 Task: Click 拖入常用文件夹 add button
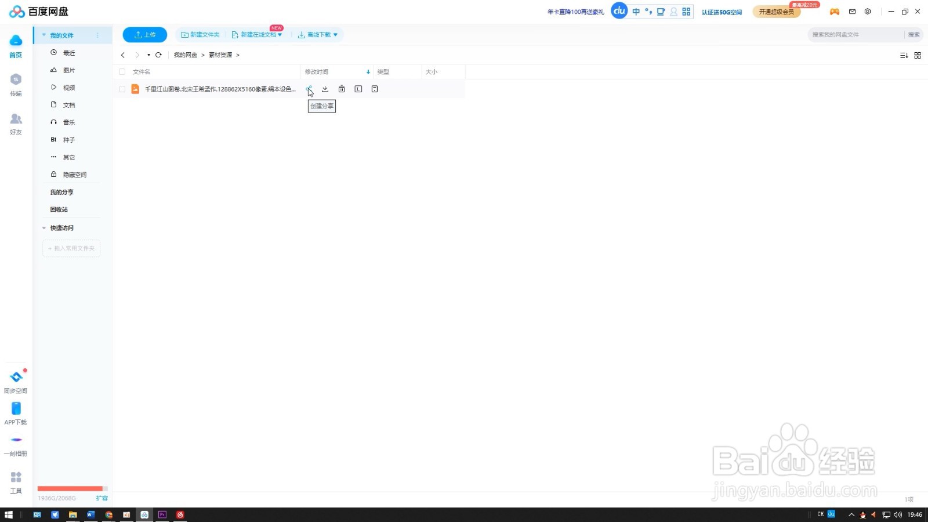click(71, 248)
